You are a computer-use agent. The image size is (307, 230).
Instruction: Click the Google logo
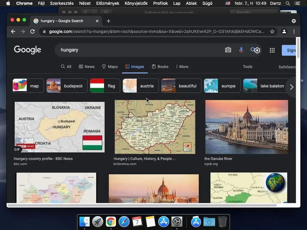[x=27, y=50]
